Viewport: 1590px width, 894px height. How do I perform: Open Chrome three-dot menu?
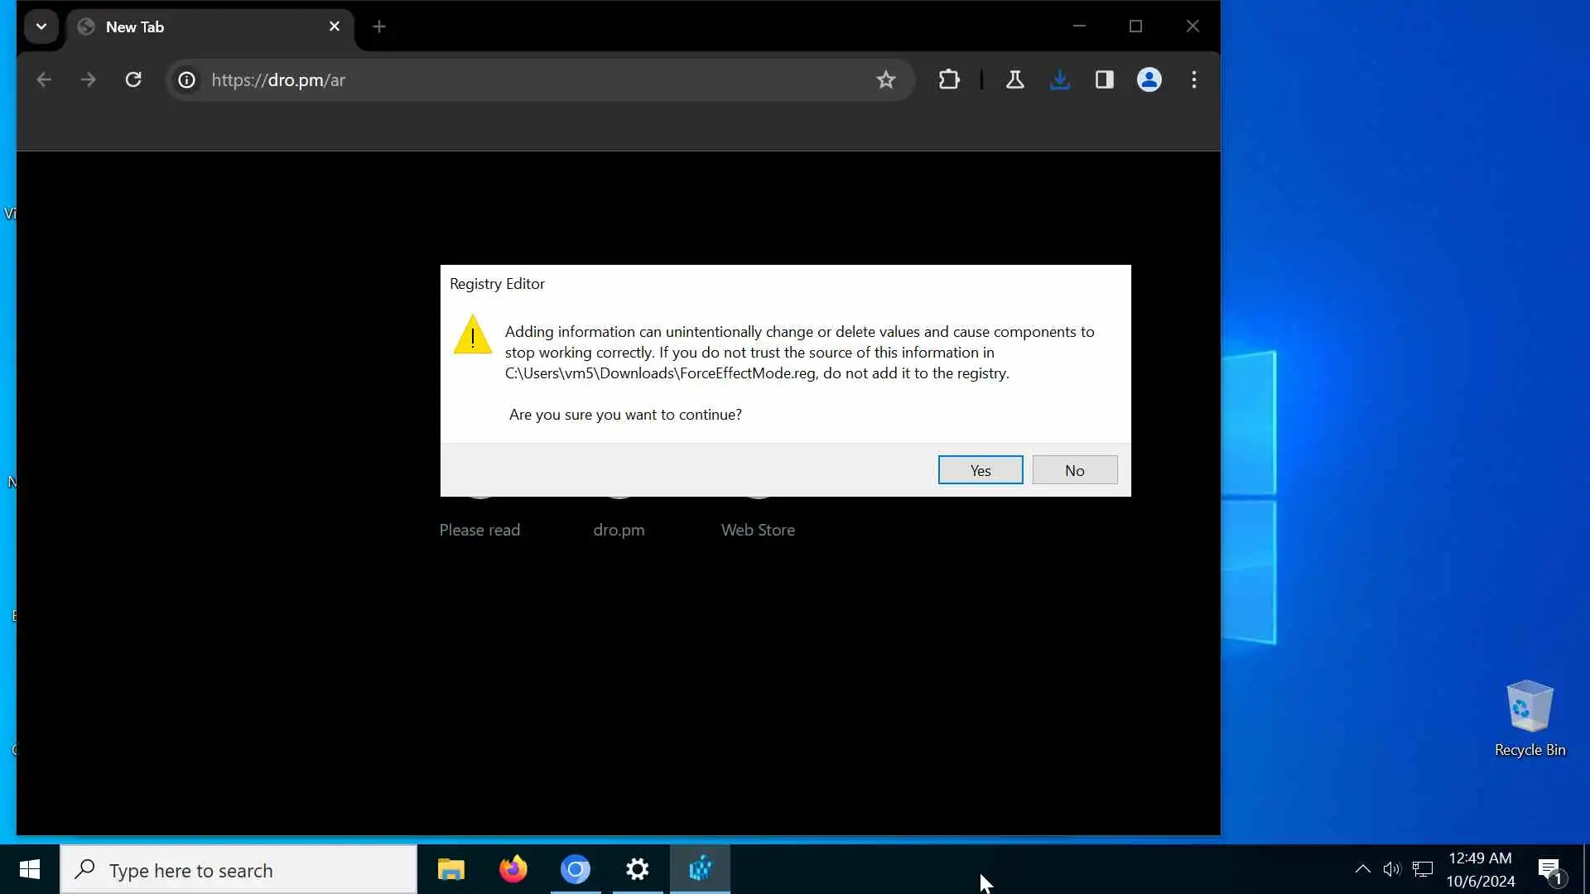pos(1193,80)
